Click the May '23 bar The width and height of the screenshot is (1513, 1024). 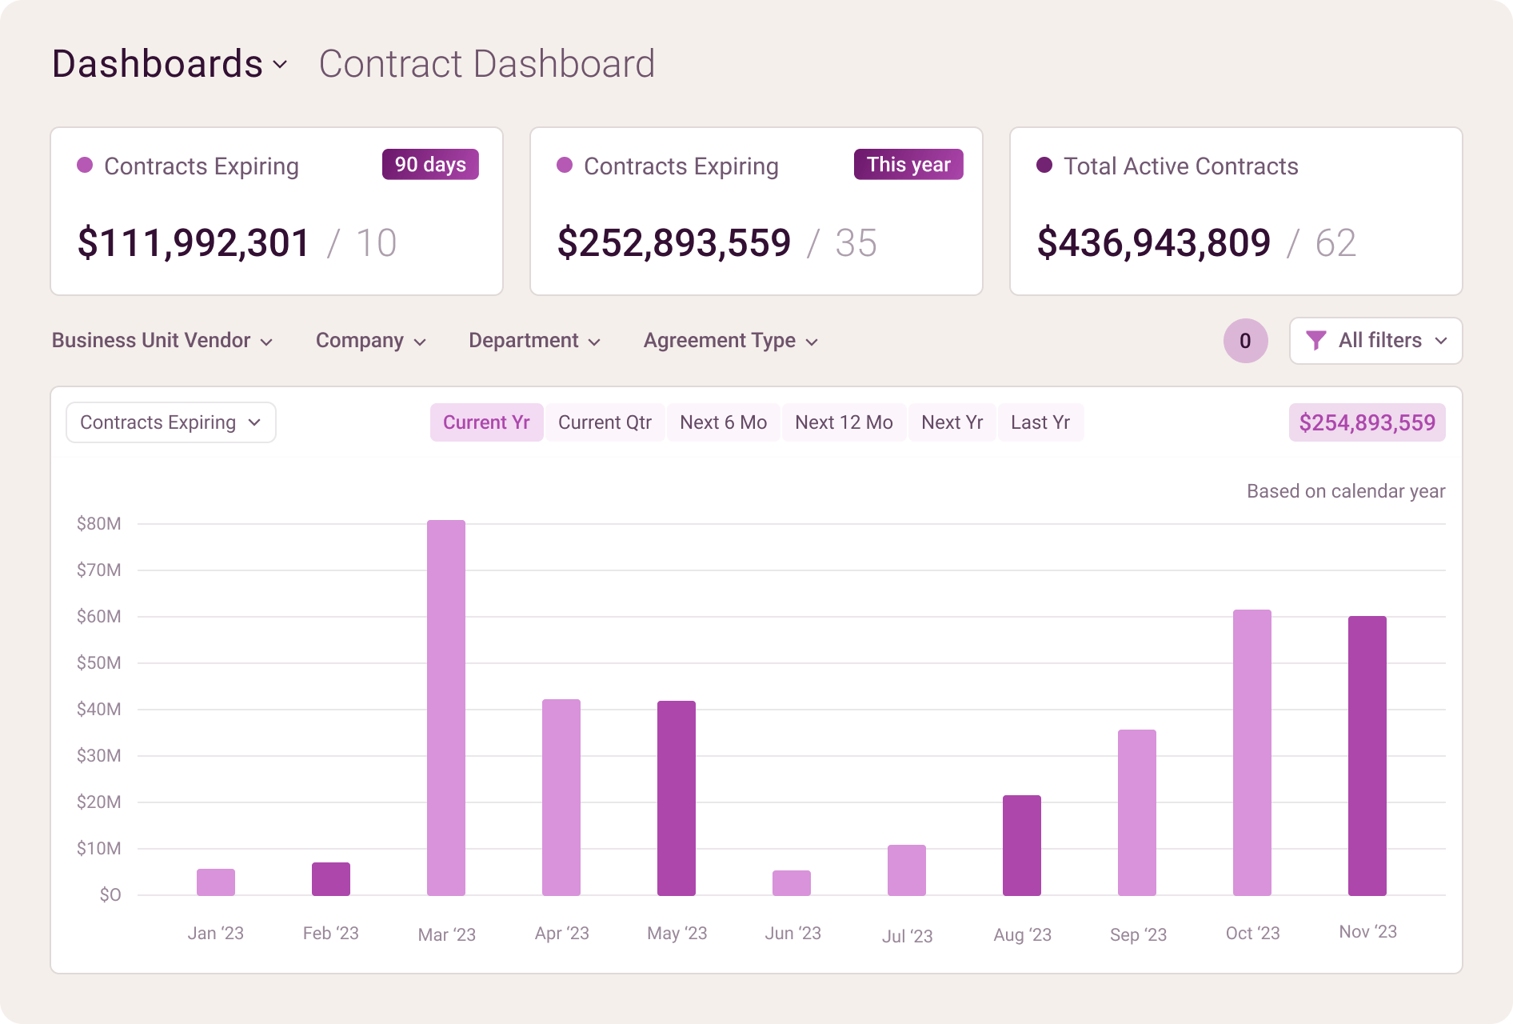pos(677,798)
